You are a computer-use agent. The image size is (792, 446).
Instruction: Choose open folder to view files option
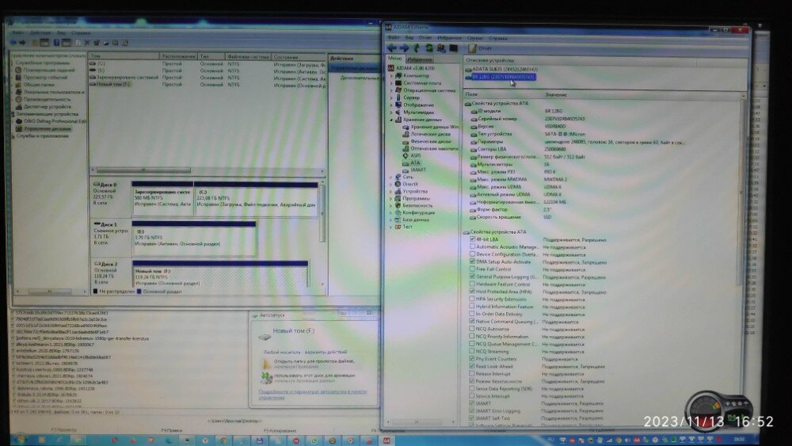[309, 364]
